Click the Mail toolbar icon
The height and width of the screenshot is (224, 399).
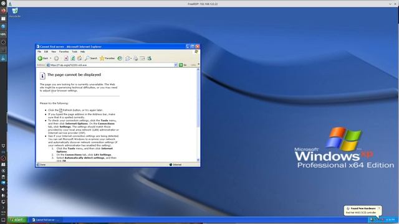coord(127,58)
